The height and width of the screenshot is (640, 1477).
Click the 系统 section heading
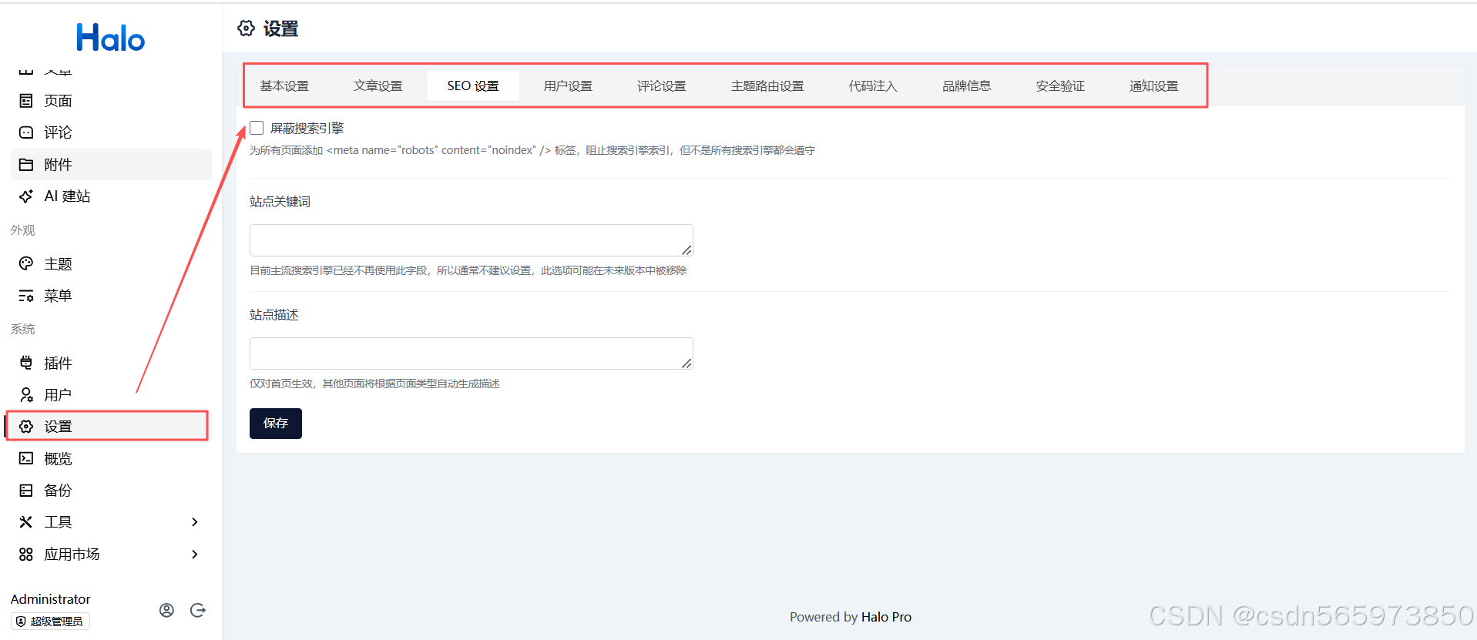coord(22,329)
